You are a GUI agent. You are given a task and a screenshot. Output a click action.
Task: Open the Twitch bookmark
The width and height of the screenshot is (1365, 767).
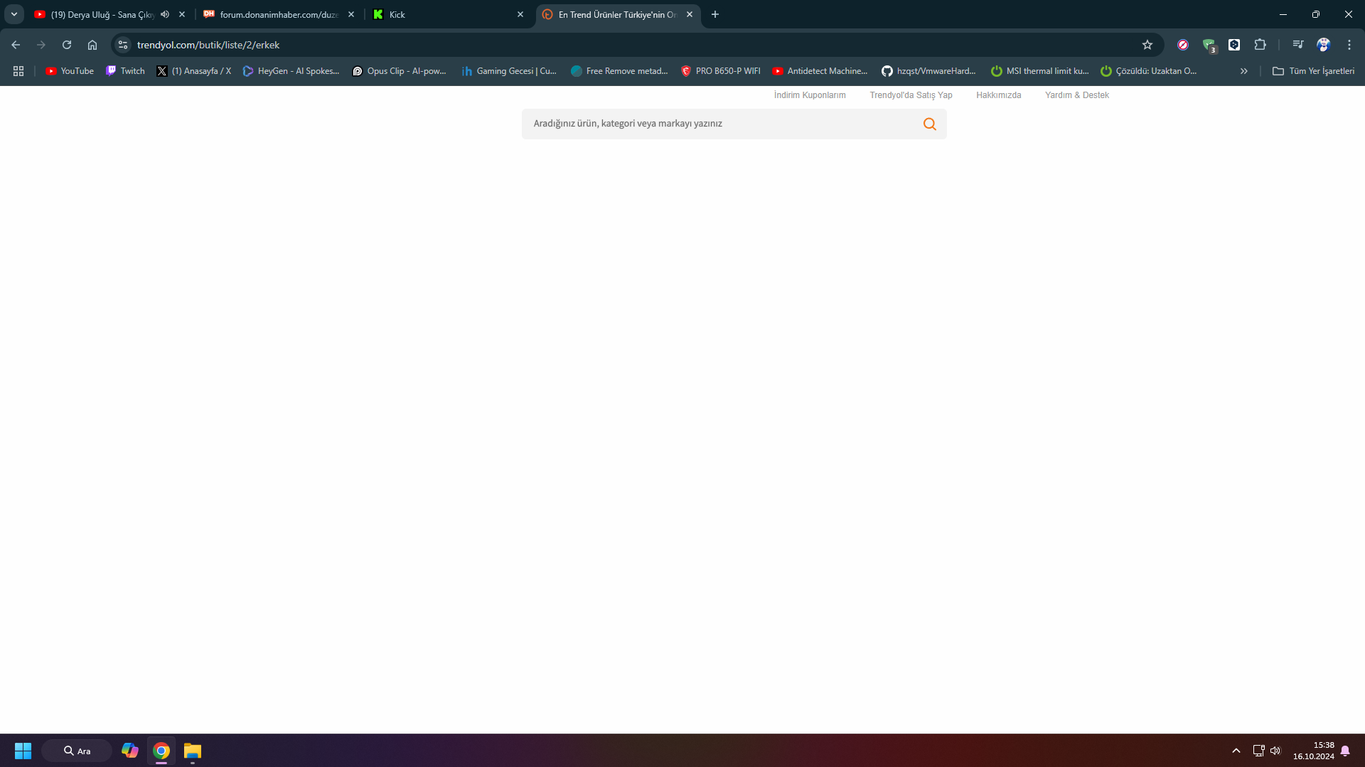pos(125,71)
